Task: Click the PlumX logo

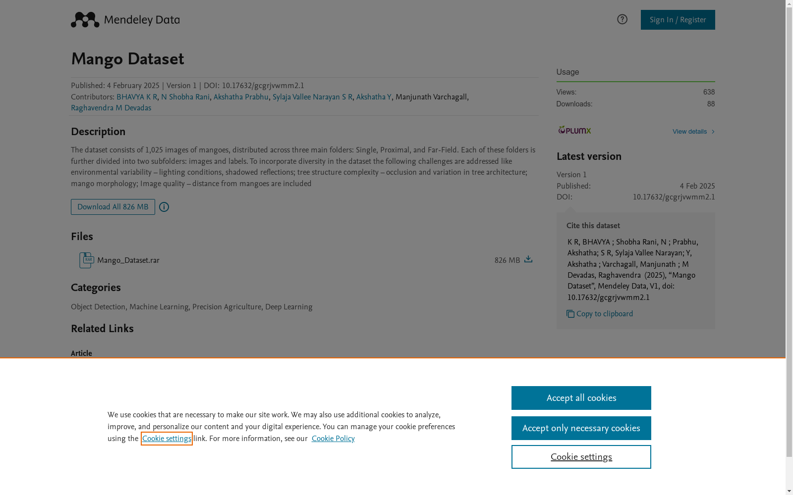Action: tap(574, 130)
